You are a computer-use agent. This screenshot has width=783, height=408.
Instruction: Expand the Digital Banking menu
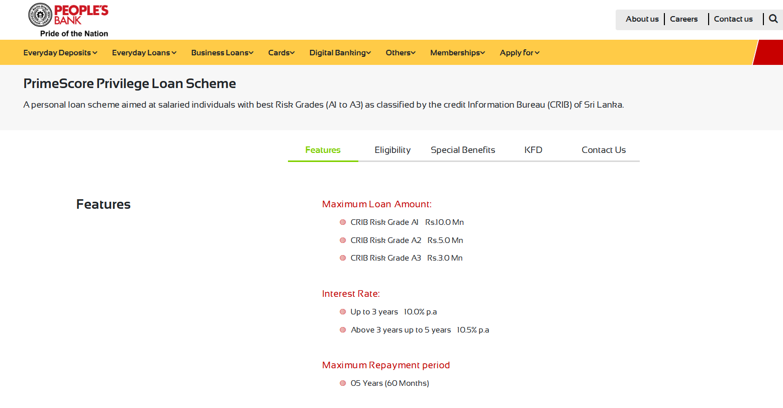tap(340, 53)
